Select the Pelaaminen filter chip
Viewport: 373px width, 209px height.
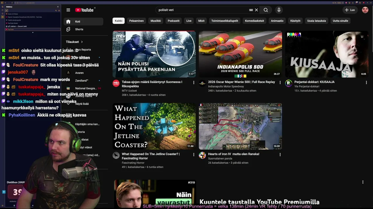[x=136, y=21]
